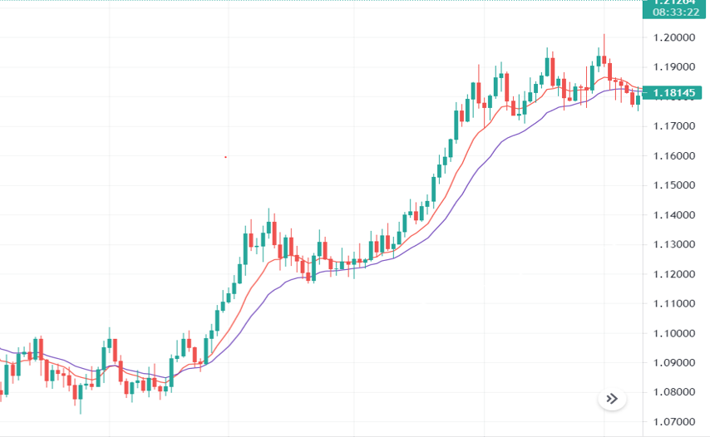Click the scroll-to-latest-bar double arrow button
The height and width of the screenshot is (437, 710).
click(x=612, y=399)
